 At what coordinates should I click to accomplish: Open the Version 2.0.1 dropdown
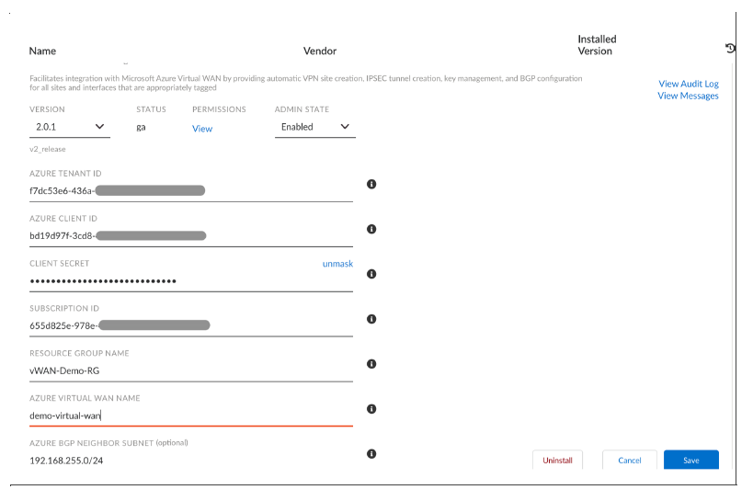coord(69,127)
